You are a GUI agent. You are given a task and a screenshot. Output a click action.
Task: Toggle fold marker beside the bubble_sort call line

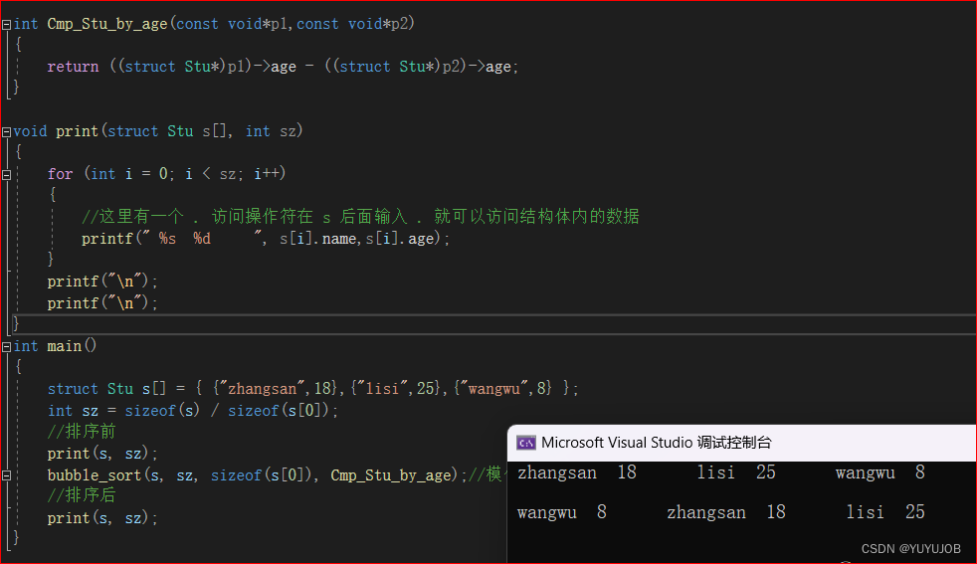6,475
